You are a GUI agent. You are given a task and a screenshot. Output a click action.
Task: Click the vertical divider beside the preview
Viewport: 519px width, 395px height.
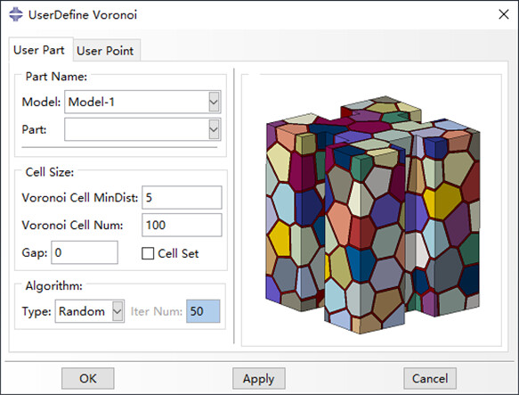[x=234, y=206]
